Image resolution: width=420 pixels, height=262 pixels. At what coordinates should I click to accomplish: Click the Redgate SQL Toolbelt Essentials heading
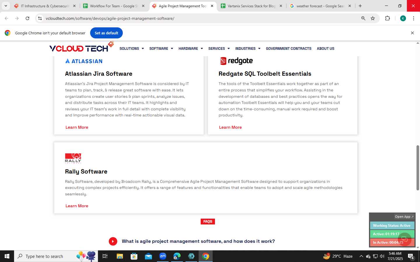pyautogui.click(x=265, y=74)
